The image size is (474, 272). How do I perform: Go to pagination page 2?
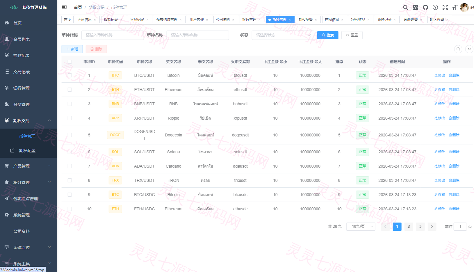tap(409, 227)
